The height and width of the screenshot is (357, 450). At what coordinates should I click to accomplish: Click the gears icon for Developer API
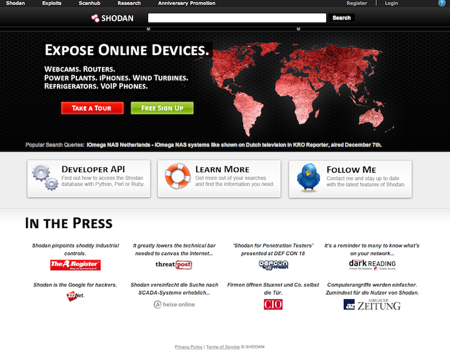pos(45,177)
